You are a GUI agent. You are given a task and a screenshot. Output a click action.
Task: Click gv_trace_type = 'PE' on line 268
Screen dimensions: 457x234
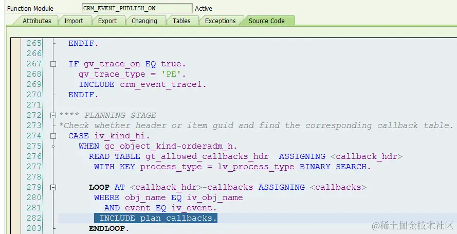(132, 74)
